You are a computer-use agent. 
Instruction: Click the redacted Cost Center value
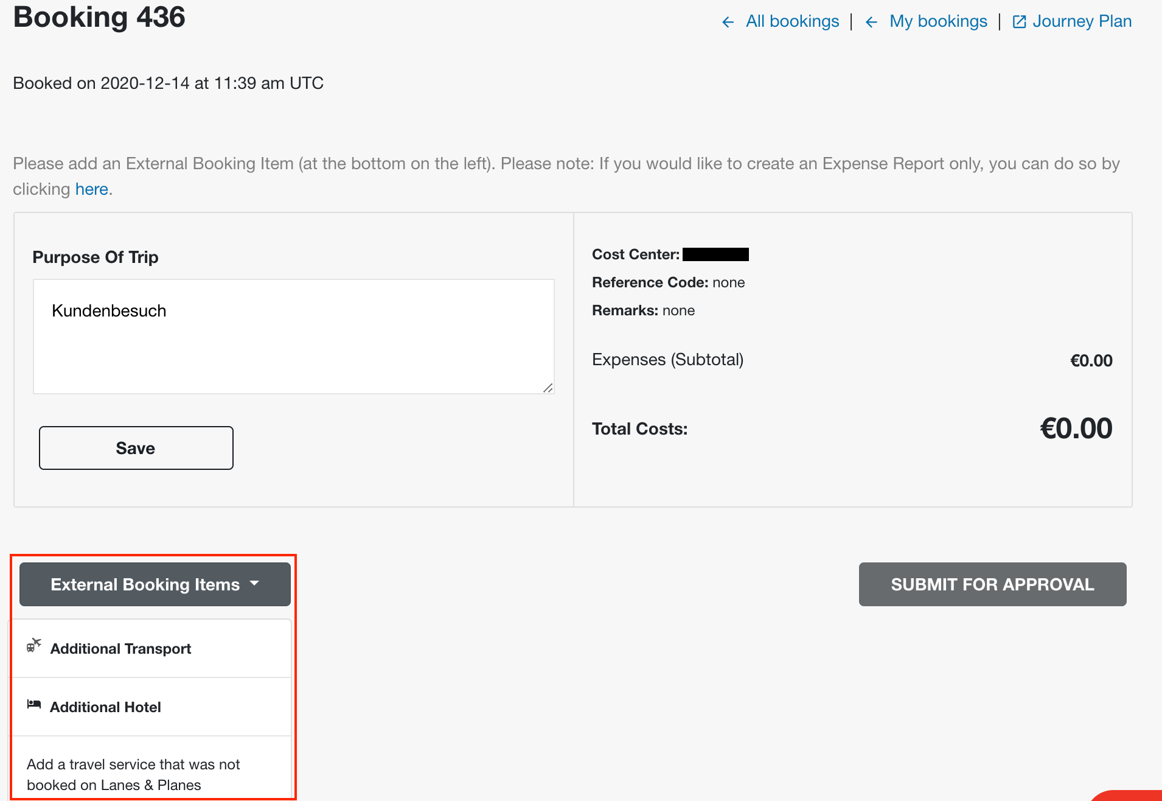[715, 254]
